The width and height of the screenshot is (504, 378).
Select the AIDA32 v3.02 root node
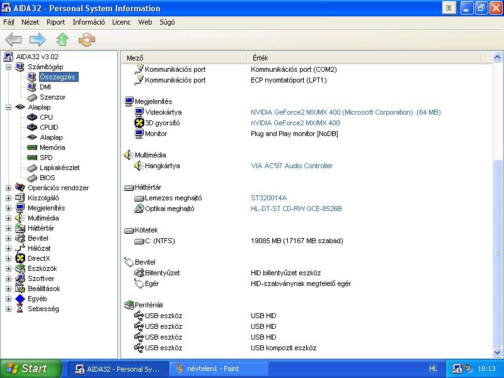pyautogui.click(x=37, y=57)
